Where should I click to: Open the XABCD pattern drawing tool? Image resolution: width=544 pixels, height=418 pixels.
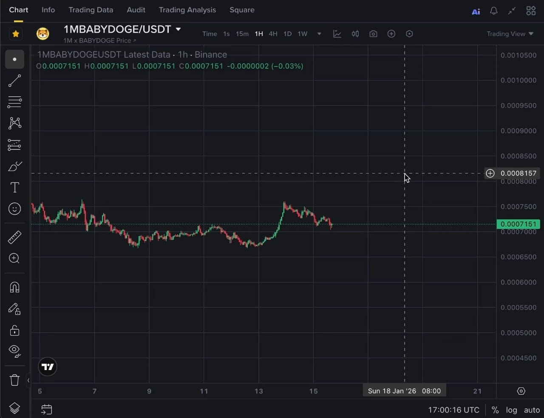pyautogui.click(x=14, y=123)
